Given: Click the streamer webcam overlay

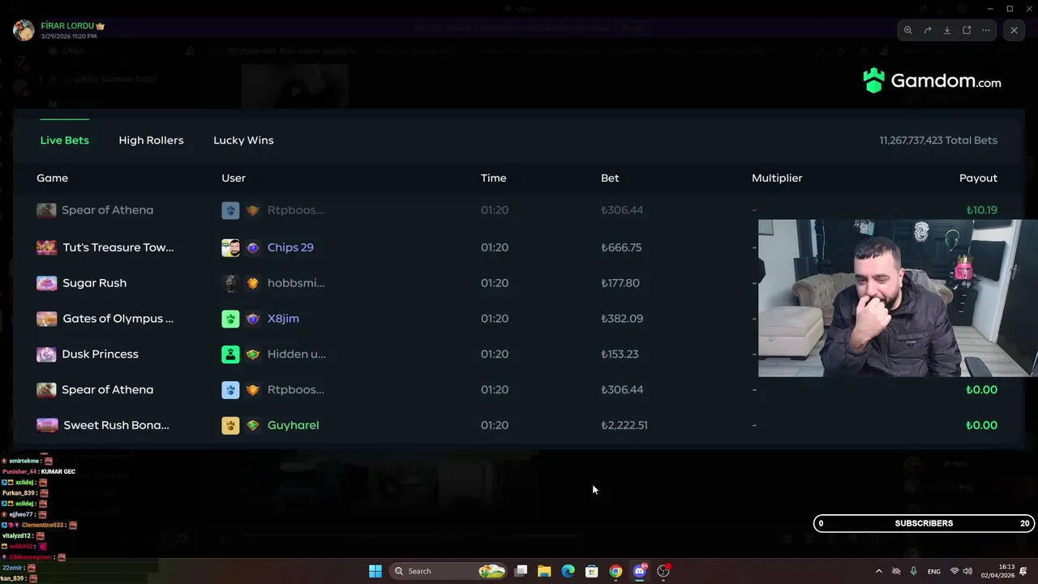Looking at the screenshot, I should tap(898, 298).
